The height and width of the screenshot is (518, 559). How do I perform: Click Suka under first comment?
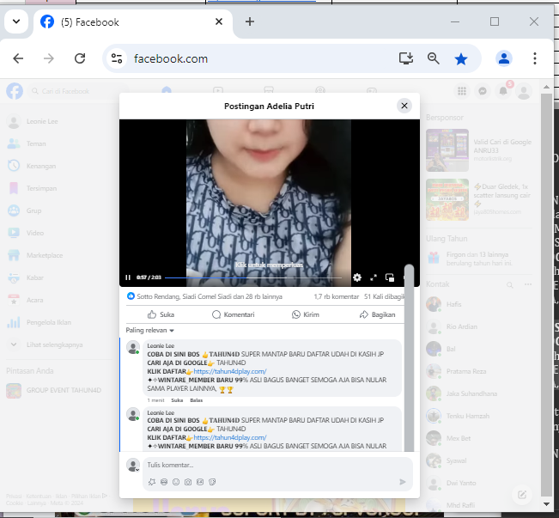[177, 400]
